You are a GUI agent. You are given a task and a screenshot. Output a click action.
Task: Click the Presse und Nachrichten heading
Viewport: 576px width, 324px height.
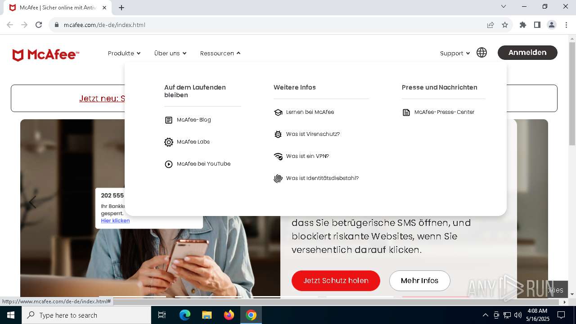(x=440, y=87)
